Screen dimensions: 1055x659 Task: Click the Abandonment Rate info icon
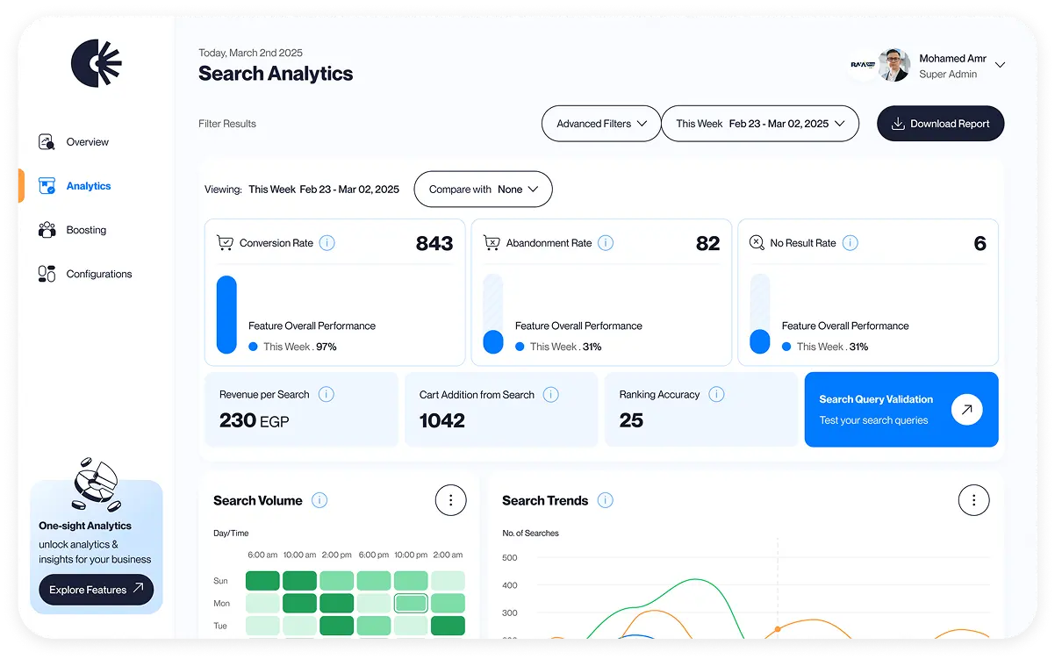pos(605,242)
